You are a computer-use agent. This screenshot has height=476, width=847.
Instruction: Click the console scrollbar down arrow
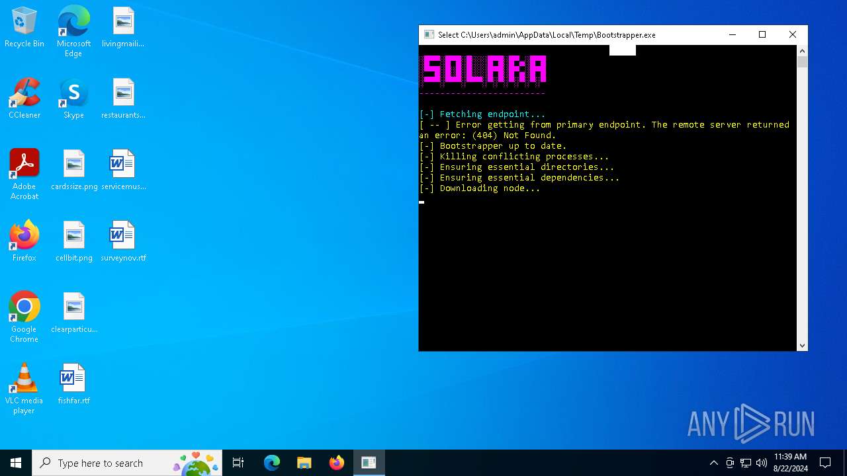tap(802, 345)
